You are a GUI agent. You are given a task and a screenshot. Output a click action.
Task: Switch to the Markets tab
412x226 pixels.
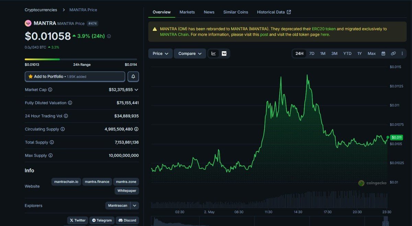187,12
